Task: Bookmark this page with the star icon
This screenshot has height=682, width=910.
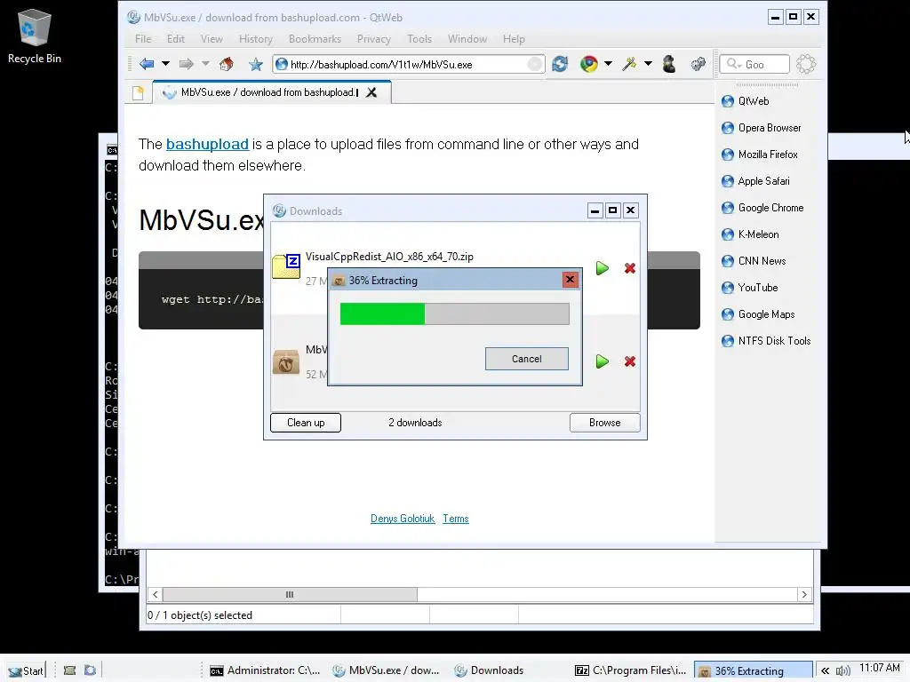Action: [255, 64]
